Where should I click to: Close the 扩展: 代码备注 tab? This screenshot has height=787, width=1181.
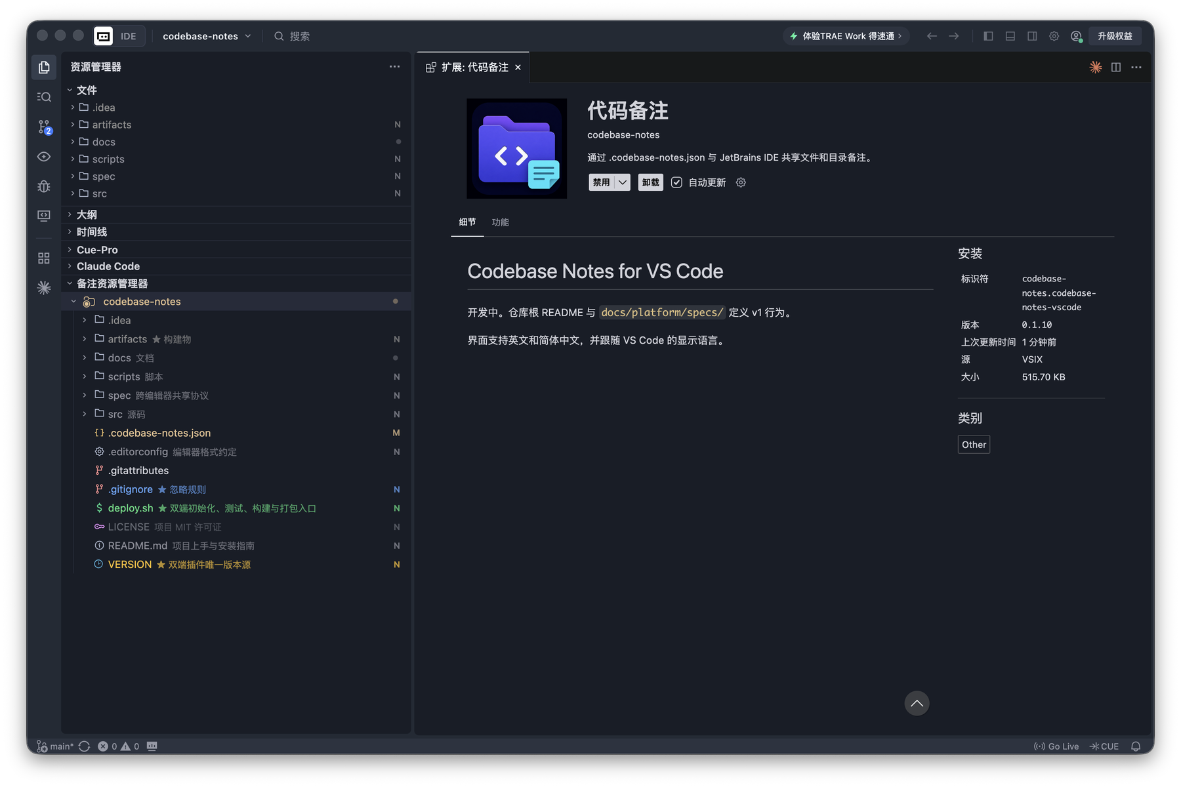coord(518,68)
